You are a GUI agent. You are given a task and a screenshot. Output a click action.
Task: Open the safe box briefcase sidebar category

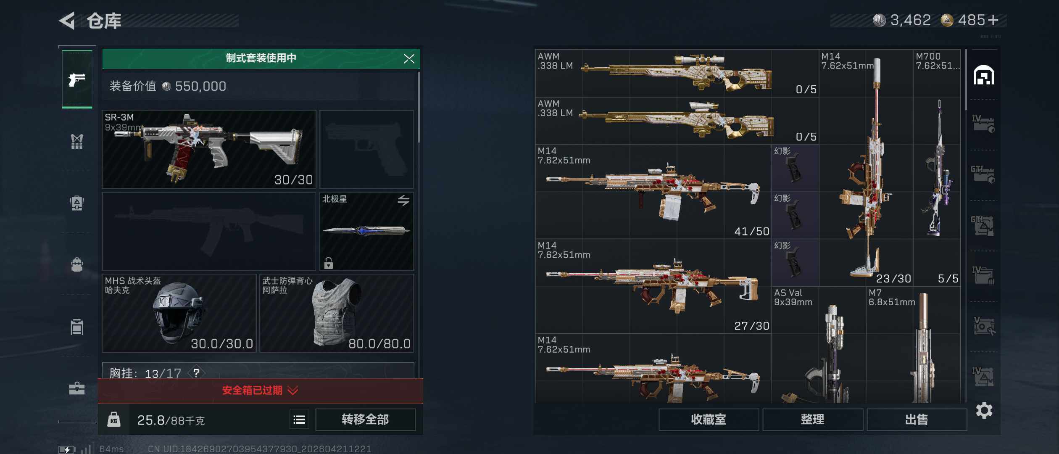point(77,388)
